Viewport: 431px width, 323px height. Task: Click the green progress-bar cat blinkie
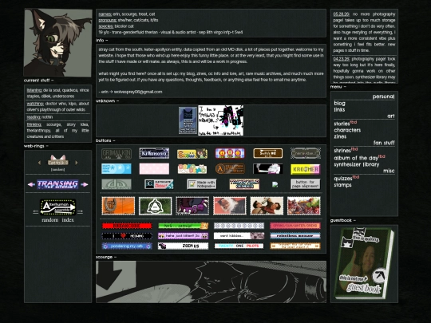tap(183, 226)
